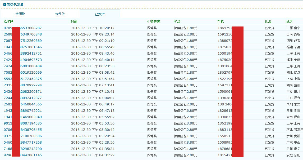Open redemption code ending 2682590371
This screenshot has width=303, height=160.
23,91
